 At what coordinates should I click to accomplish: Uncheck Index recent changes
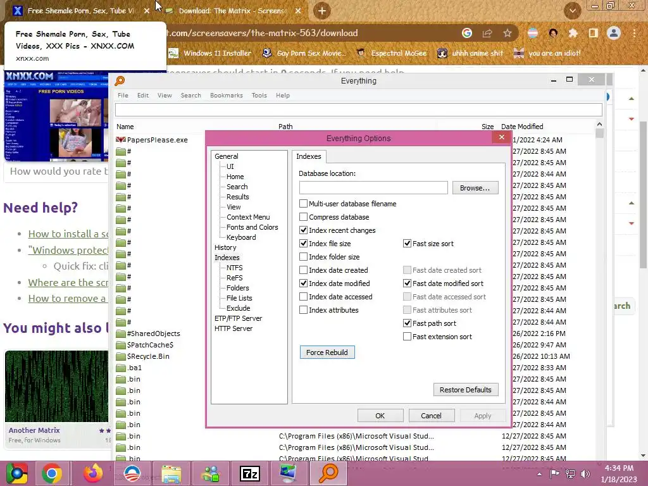[303, 230]
